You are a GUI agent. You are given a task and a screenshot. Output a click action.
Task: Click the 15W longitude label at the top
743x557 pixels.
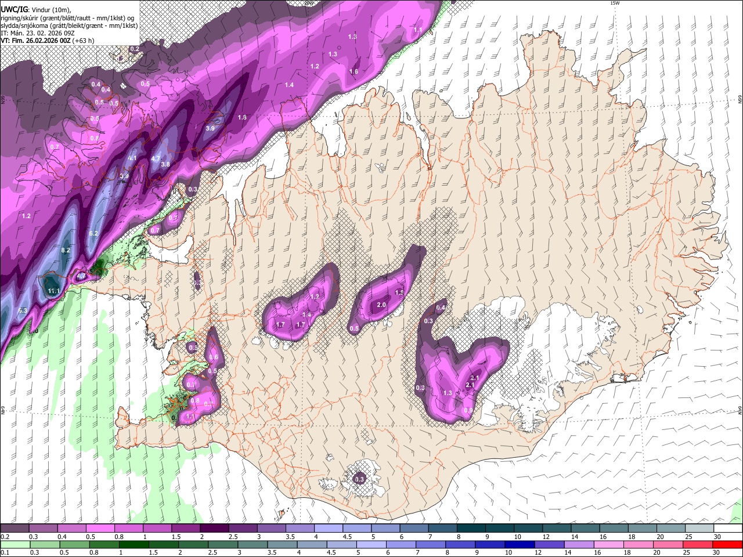tap(615, 3)
